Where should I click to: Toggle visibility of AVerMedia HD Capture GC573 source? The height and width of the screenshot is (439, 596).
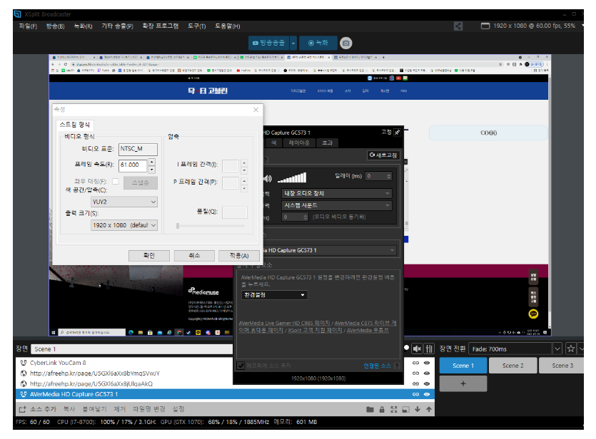click(x=427, y=394)
